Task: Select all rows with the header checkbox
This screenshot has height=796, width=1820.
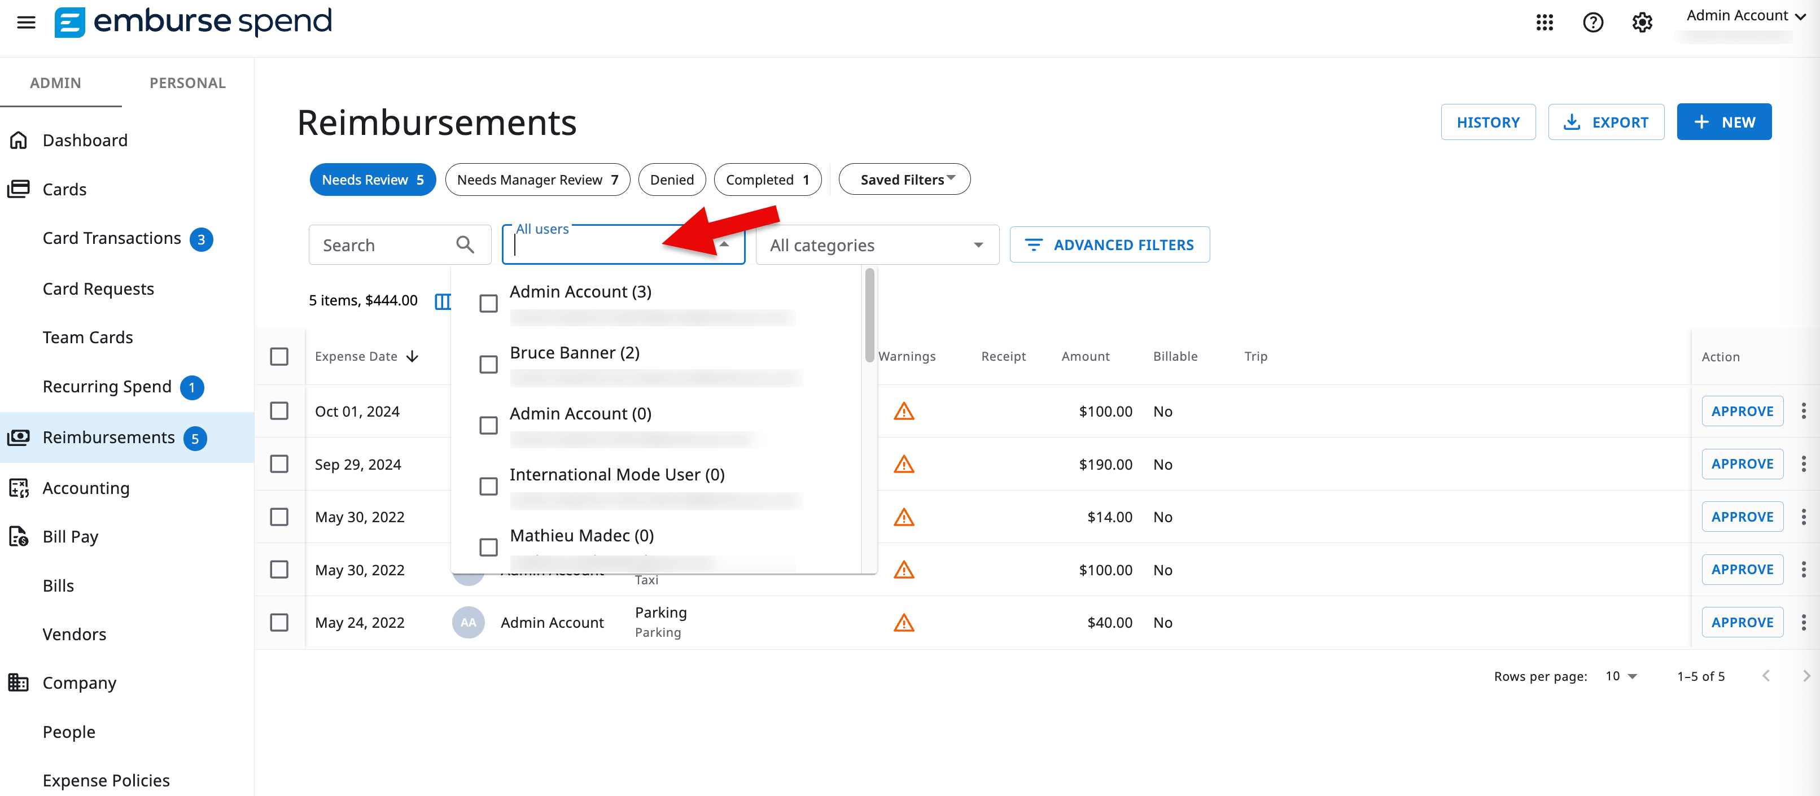Action: click(280, 356)
